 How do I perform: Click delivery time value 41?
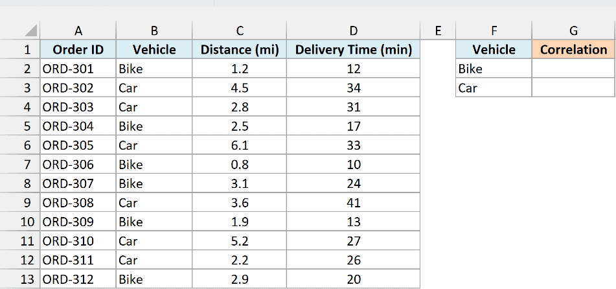[x=354, y=203]
